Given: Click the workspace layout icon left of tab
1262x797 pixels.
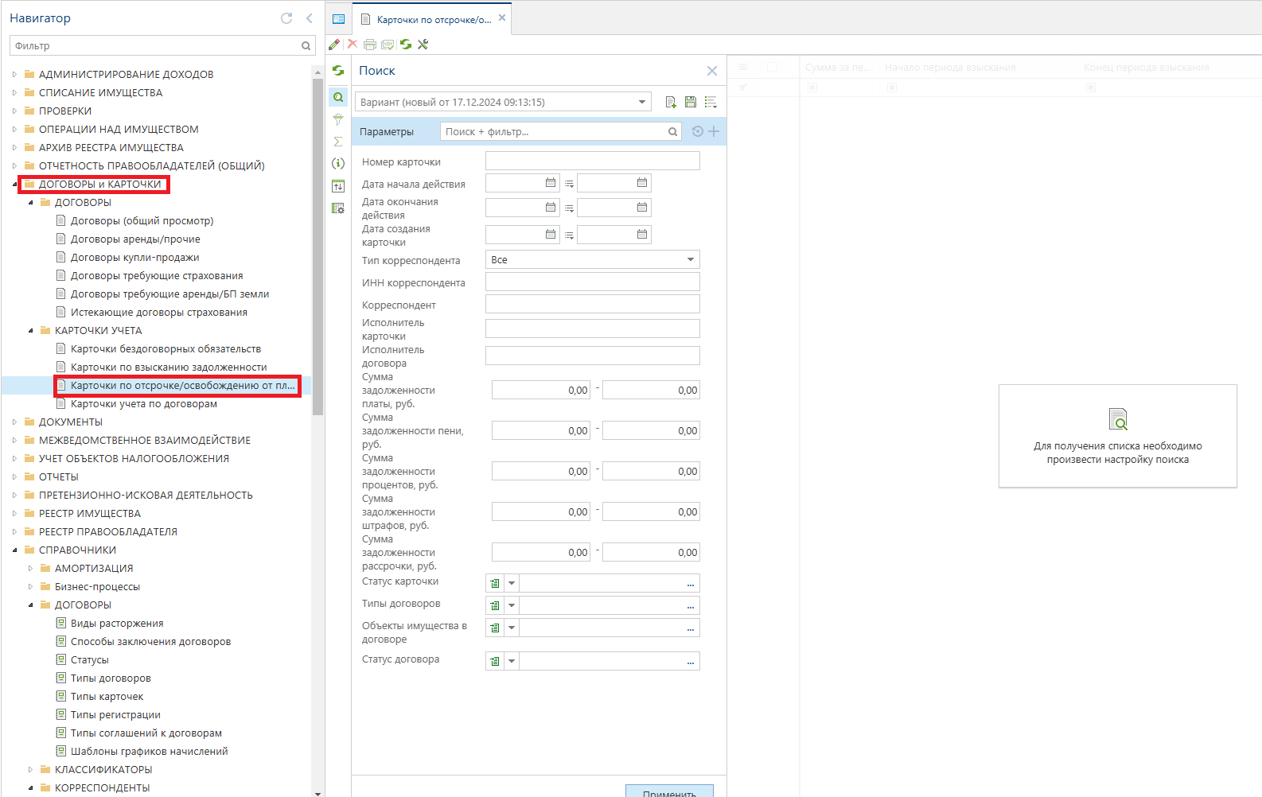Looking at the screenshot, I should click(338, 19).
